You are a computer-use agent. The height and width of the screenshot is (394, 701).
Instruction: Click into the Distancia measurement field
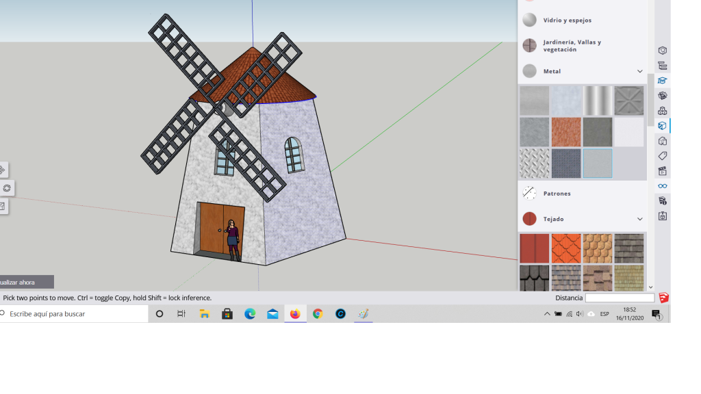[620, 298]
